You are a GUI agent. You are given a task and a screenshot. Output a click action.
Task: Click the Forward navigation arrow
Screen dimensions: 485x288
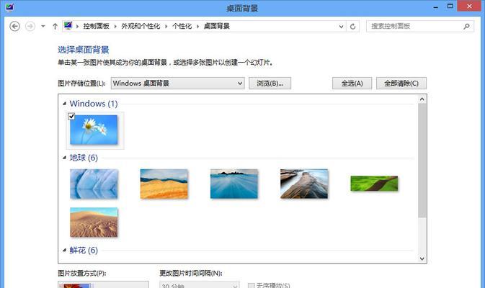(x=30, y=26)
